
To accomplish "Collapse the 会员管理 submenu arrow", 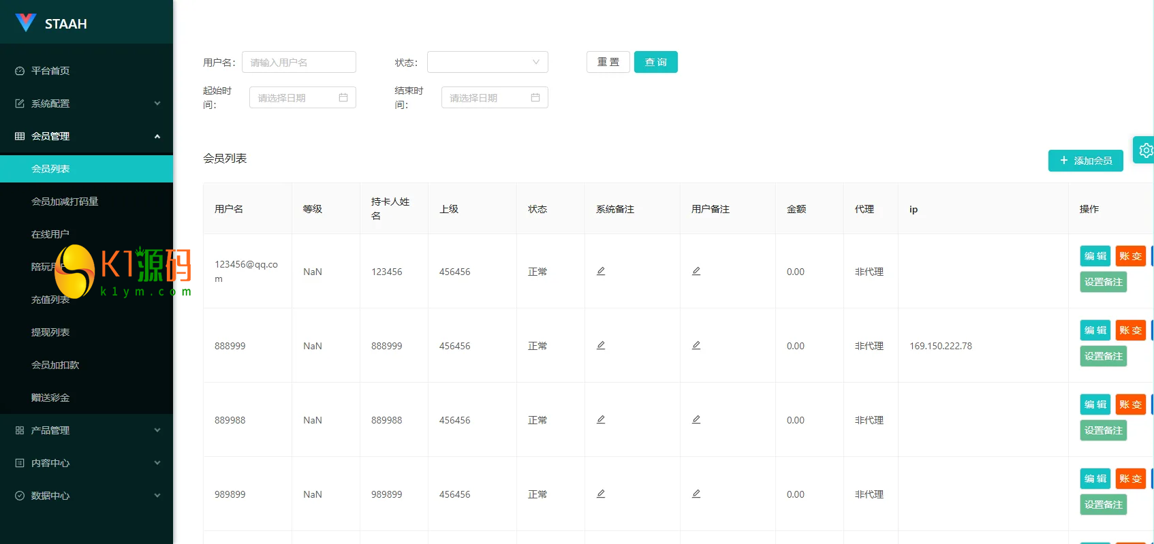I will (x=157, y=136).
